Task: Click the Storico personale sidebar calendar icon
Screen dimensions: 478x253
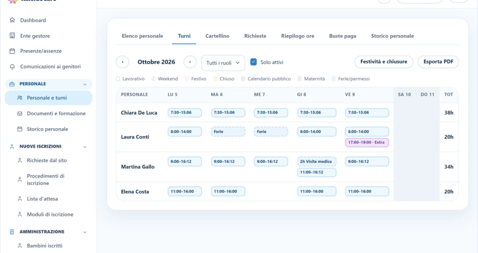Action: [20, 129]
